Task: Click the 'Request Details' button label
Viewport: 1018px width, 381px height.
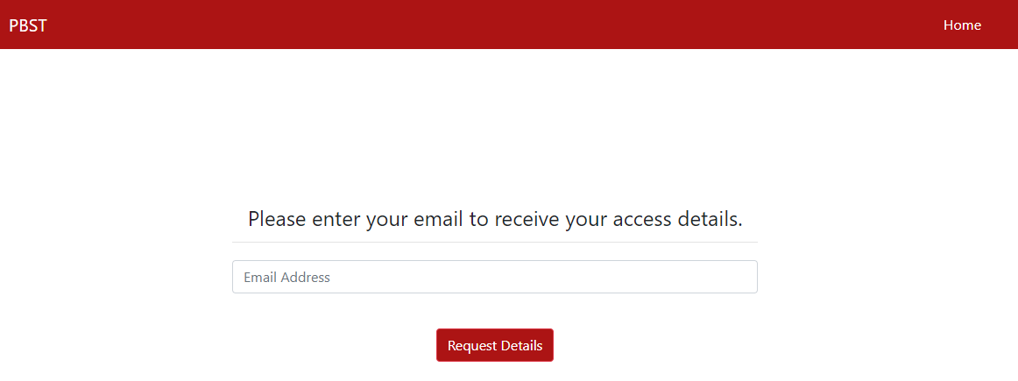Action: click(x=495, y=346)
